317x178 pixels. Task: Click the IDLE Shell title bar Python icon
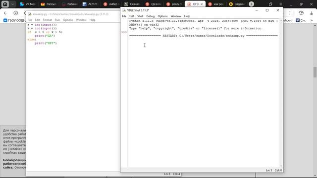pyautogui.click(x=124, y=10)
